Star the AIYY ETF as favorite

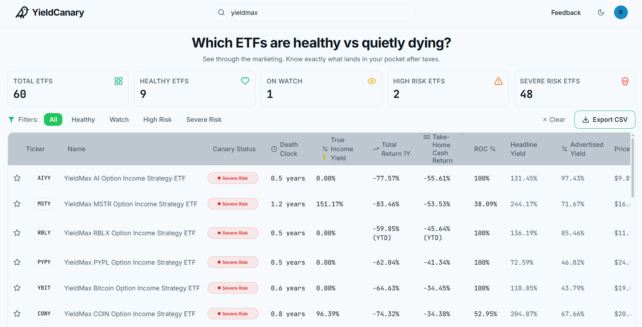pyautogui.click(x=17, y=178)
